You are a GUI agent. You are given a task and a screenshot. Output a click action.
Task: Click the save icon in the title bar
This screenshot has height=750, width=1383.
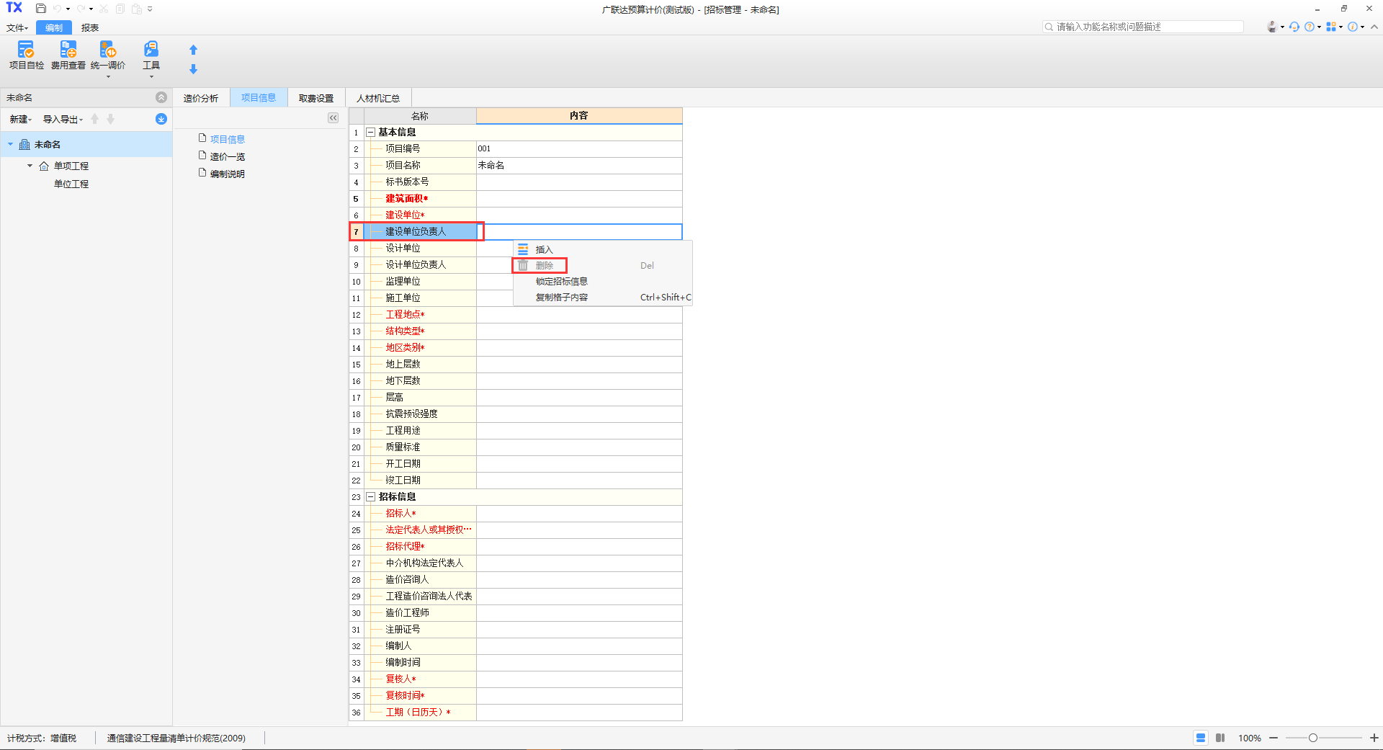tap(41, 9)
